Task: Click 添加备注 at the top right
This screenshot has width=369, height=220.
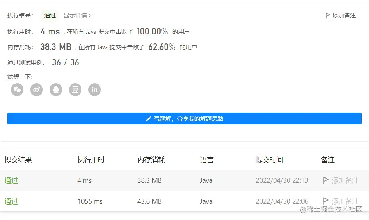Action: 344,15
